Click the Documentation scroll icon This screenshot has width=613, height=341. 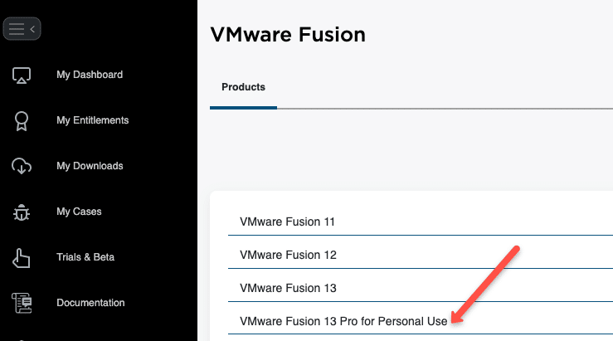click(22, 303)
